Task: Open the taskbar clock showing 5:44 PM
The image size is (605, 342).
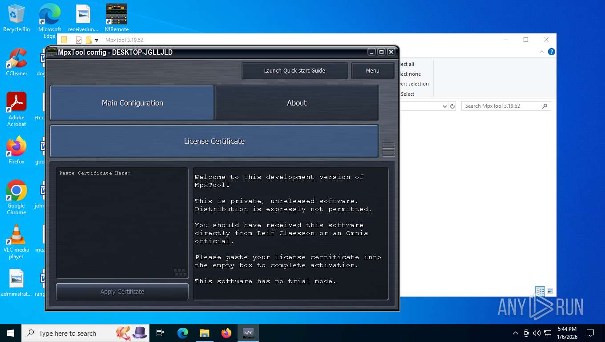Action: pos(566,333)
